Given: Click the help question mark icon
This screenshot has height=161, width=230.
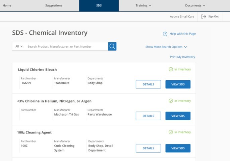Looking at the screenshot, I should [x=165, y=34].
